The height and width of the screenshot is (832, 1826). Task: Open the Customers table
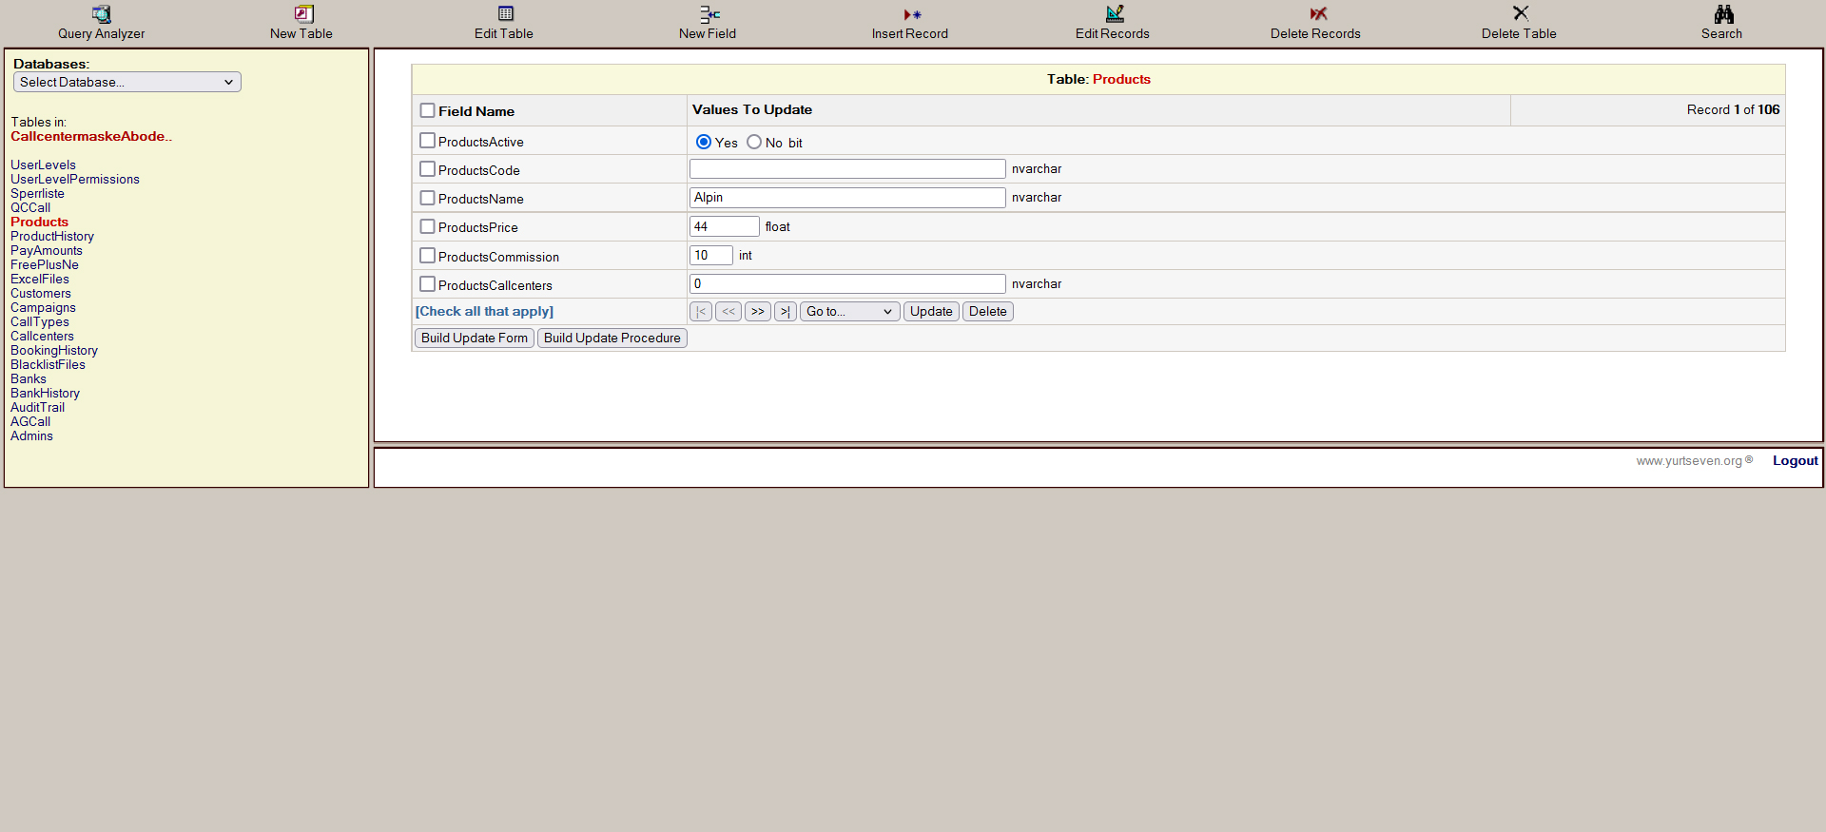pos(41,293)
